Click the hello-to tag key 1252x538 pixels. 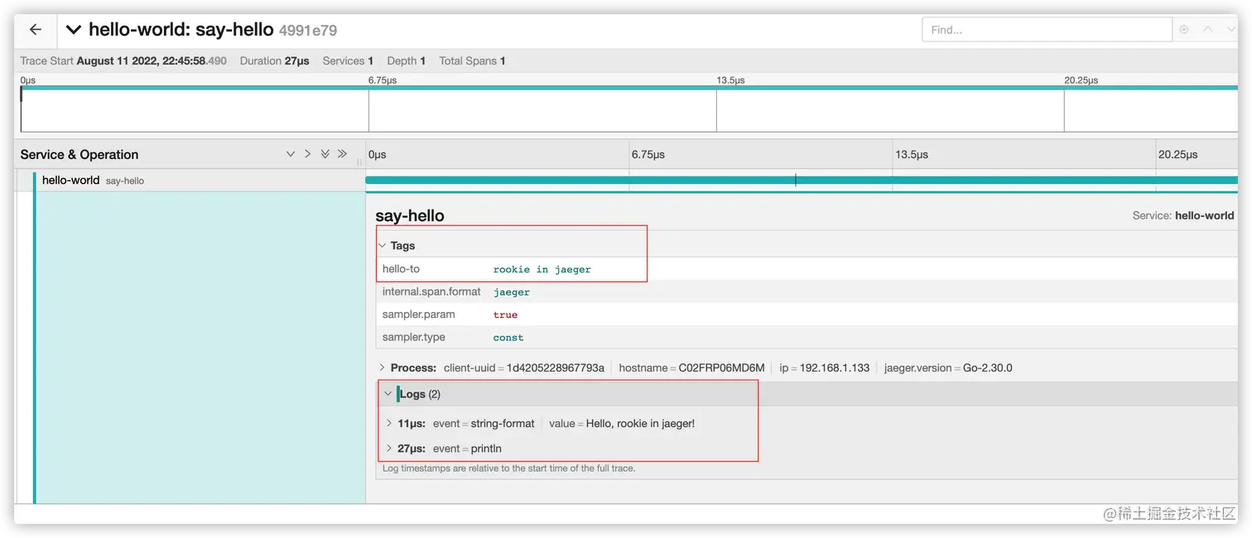point(401,269)
